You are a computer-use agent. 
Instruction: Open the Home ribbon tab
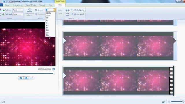coord(7,5)
